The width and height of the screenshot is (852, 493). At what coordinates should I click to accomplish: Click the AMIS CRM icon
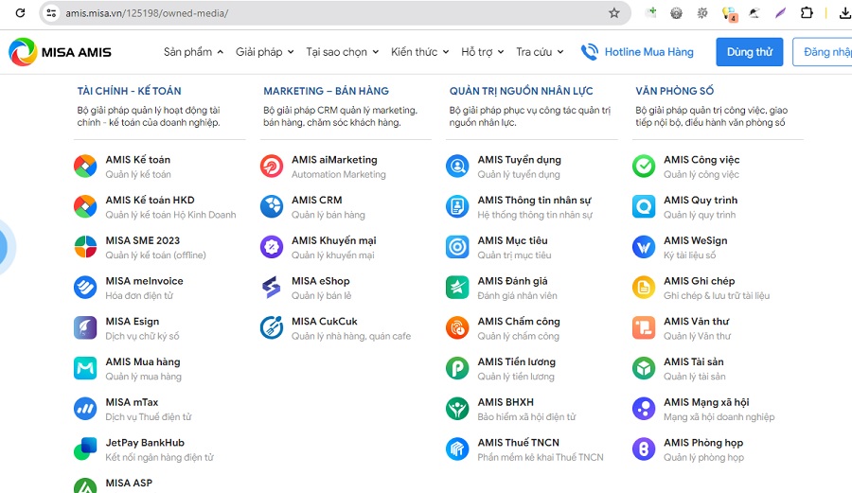pyautogui.click(x=271, y=206)
